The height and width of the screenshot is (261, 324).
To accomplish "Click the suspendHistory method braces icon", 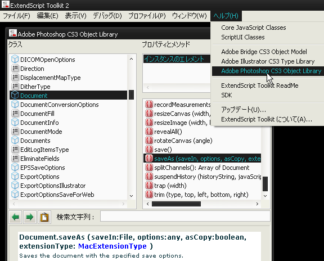I will click(x=148, y=177).
